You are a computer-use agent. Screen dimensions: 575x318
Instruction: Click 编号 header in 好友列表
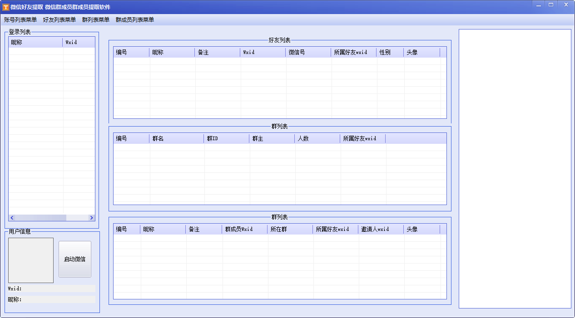tap(131, 52)
